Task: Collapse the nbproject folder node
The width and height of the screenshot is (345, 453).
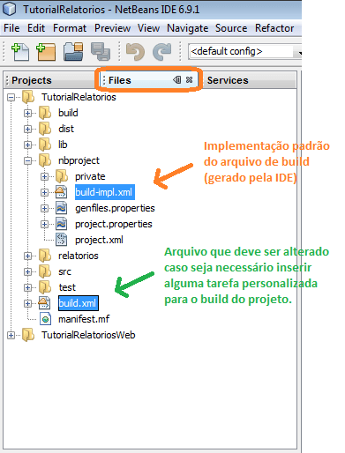Action: pos(27,160)
